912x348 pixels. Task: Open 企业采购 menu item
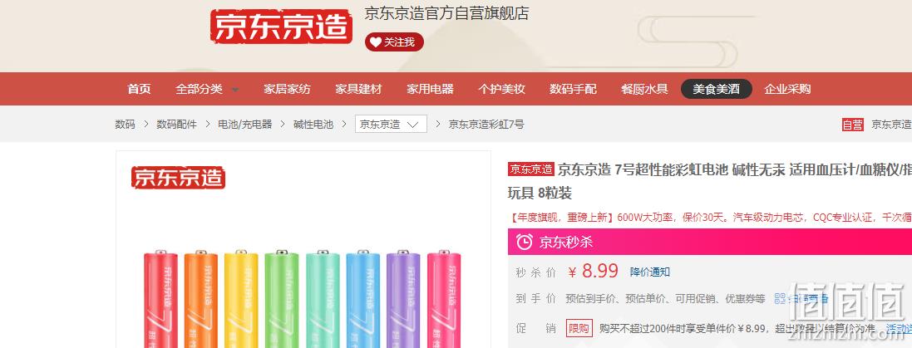pyautogui.click(x=787, y=89)
